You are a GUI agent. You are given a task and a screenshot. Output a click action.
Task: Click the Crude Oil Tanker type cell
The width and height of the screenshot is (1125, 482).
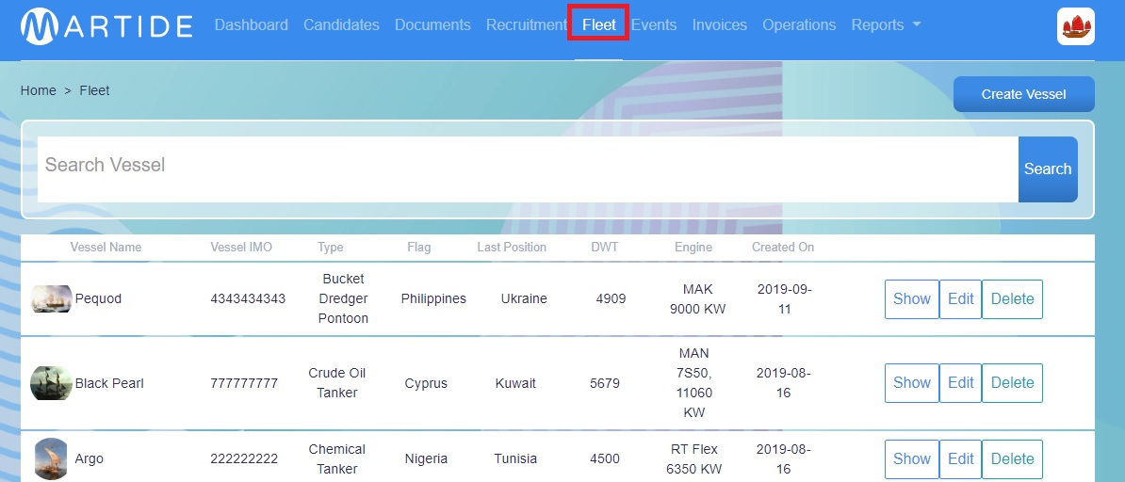click(x=337, y=383)
